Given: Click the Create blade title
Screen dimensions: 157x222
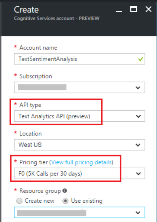Looking at the screenshot, I should pyautogui.click(x=26, y=10).
